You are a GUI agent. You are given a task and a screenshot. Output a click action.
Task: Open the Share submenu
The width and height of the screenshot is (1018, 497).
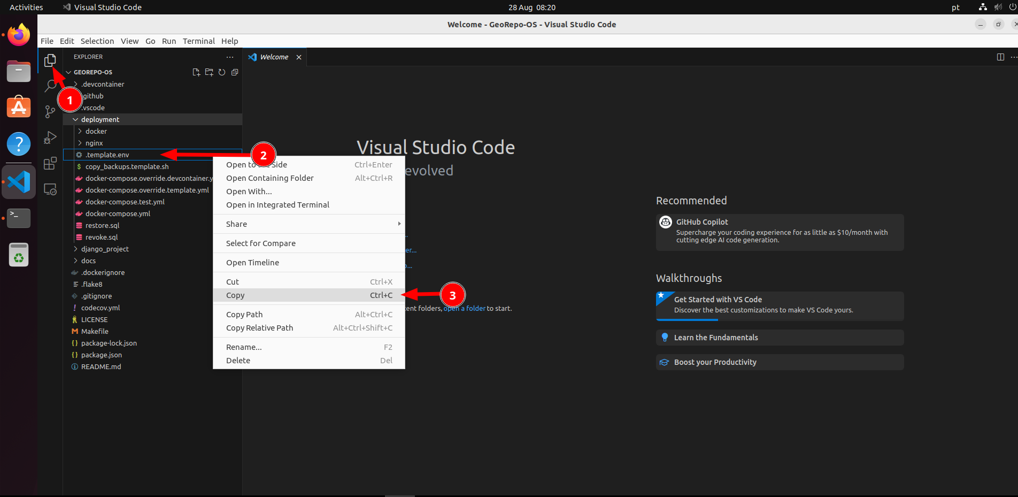click(309, 224)
